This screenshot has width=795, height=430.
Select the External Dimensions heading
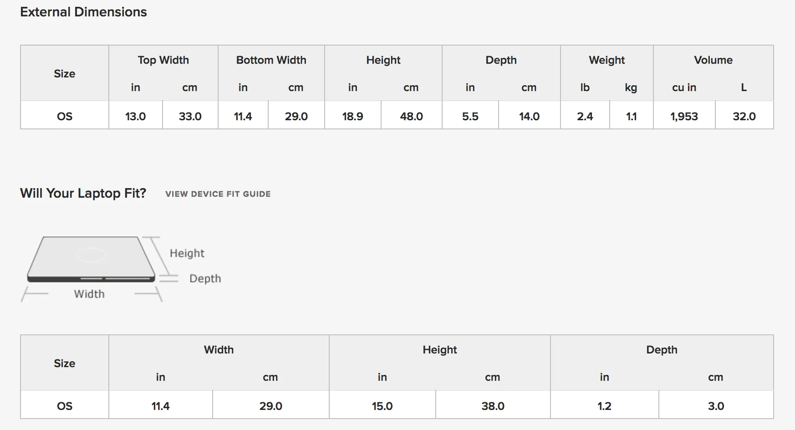coord(84,12)
